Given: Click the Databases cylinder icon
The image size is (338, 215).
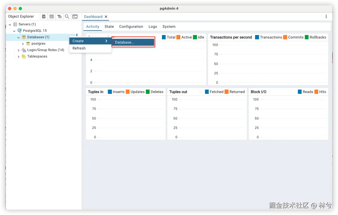Looking at the screenshot, I should [x=24, y=37].
